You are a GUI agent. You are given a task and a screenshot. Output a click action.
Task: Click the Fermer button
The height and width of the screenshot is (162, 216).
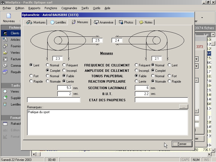coord(182,144)
